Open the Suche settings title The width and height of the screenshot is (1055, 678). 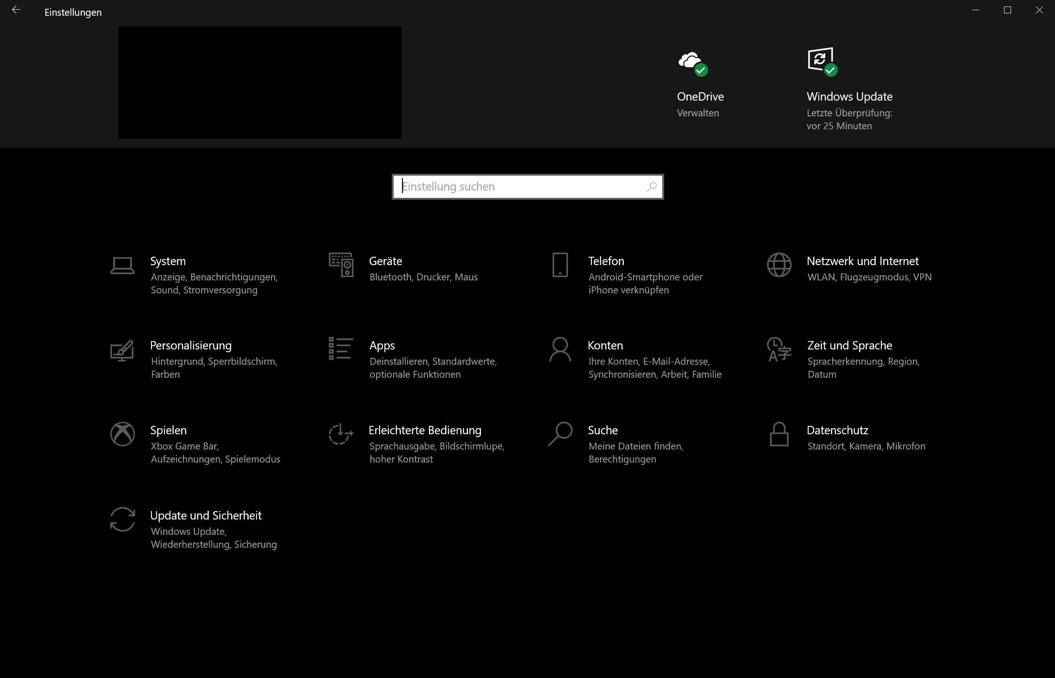point(603,431)
